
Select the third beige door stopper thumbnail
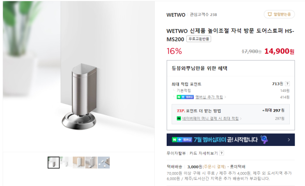tap(78, 162)
